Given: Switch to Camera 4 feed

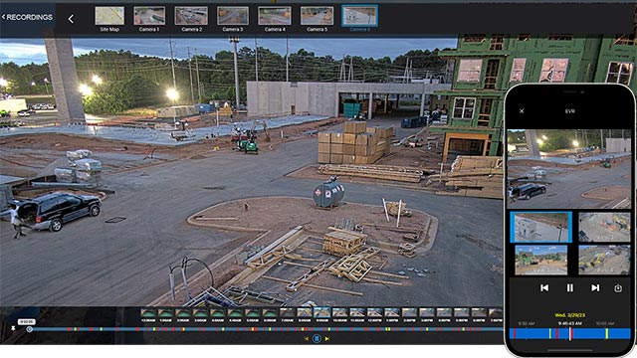Looking at the screenshot, I should point(275,16).
